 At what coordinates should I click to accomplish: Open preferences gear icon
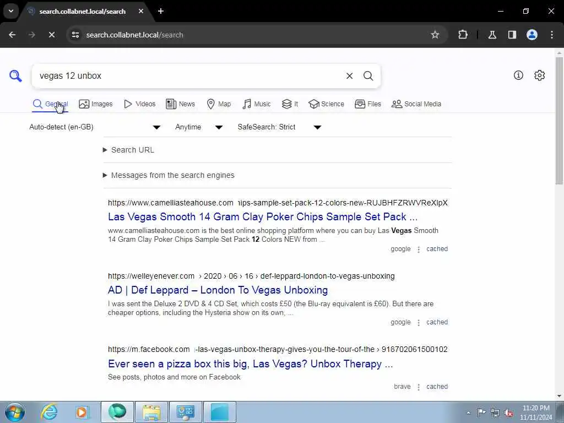point(539,75)
